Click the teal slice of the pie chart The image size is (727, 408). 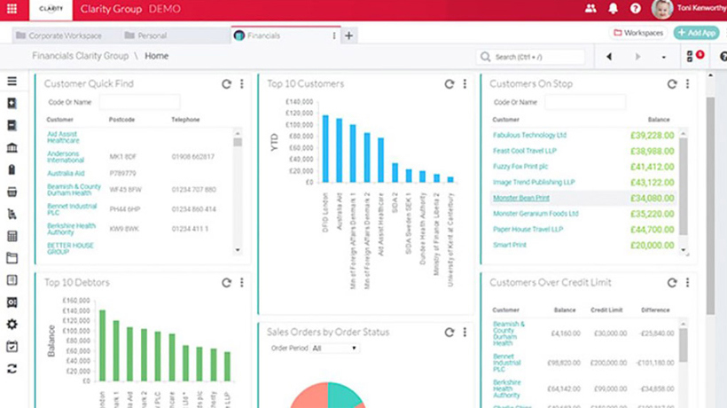coord(344,396)
